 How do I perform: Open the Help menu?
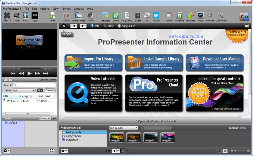pos(90,9)
